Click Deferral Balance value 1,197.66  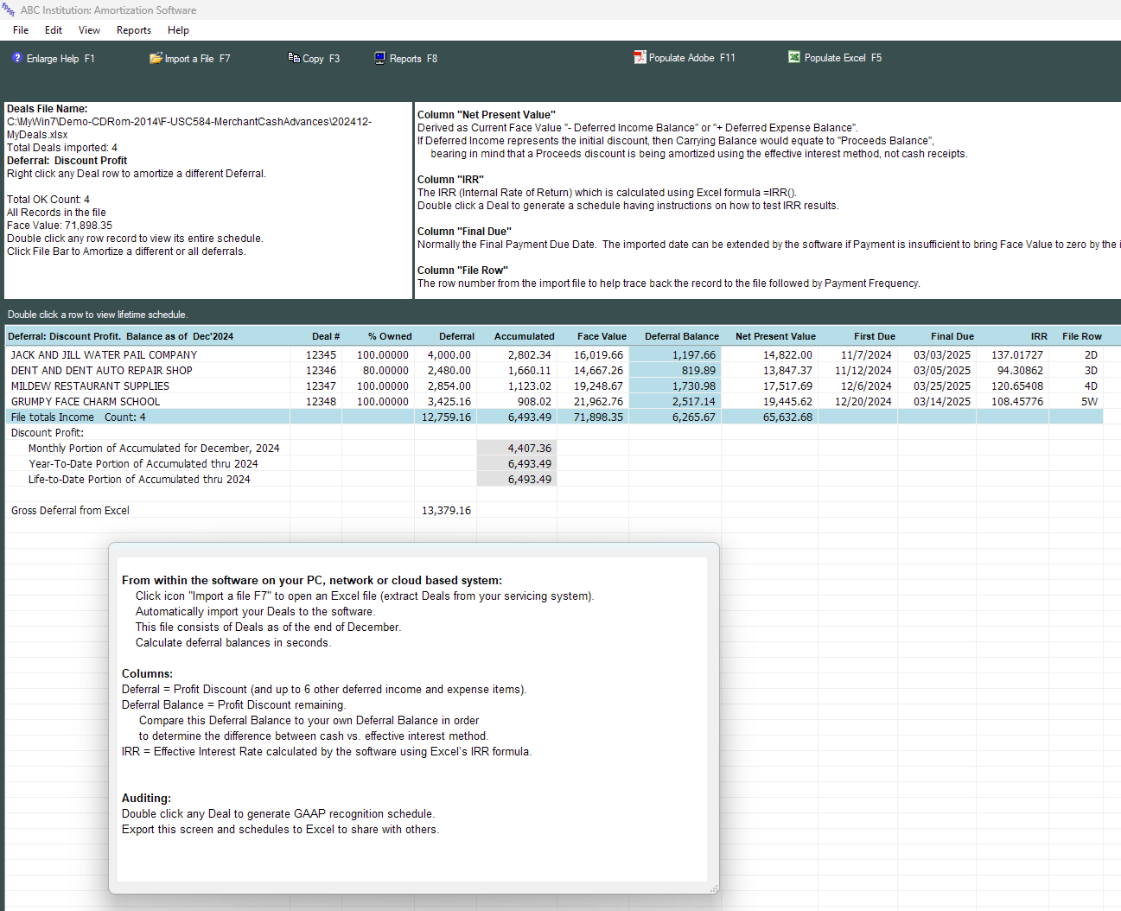(x=675, y=354)
